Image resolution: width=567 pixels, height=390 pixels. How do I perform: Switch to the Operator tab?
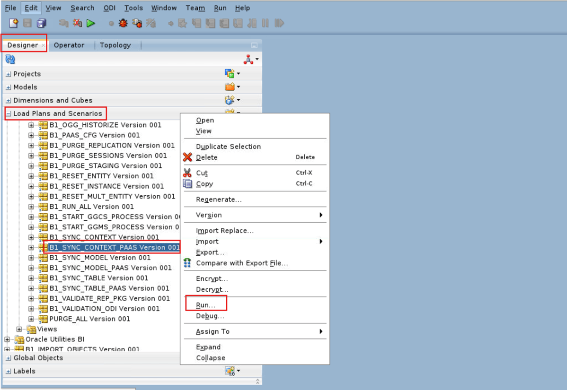[x=70, y=45]
